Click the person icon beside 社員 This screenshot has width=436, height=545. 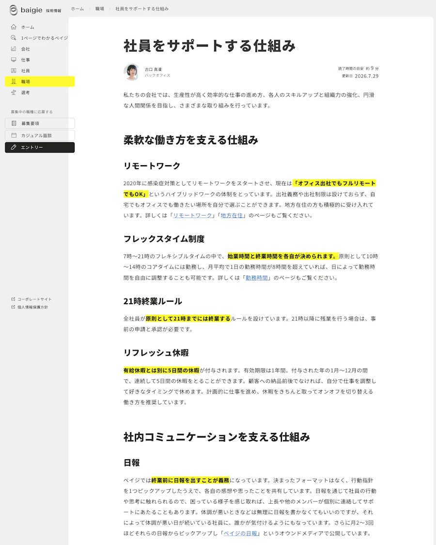(x=14, y=71)
